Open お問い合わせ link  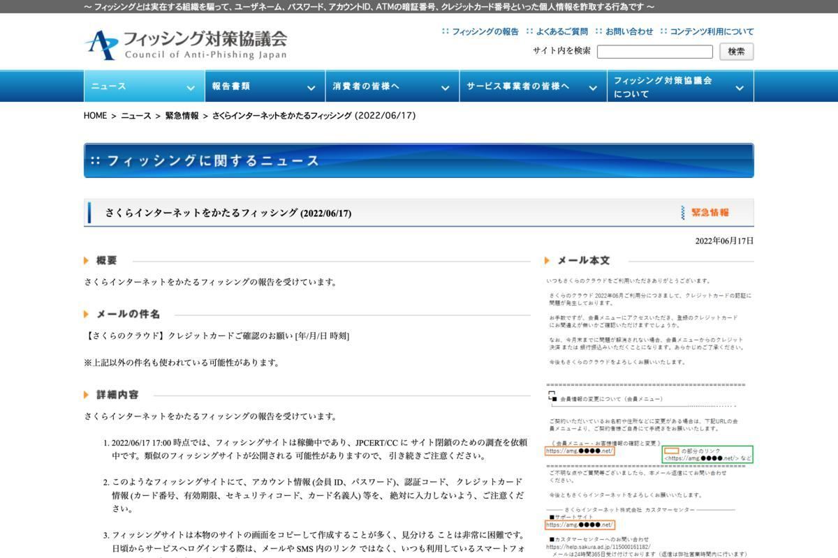click(629, 31)
